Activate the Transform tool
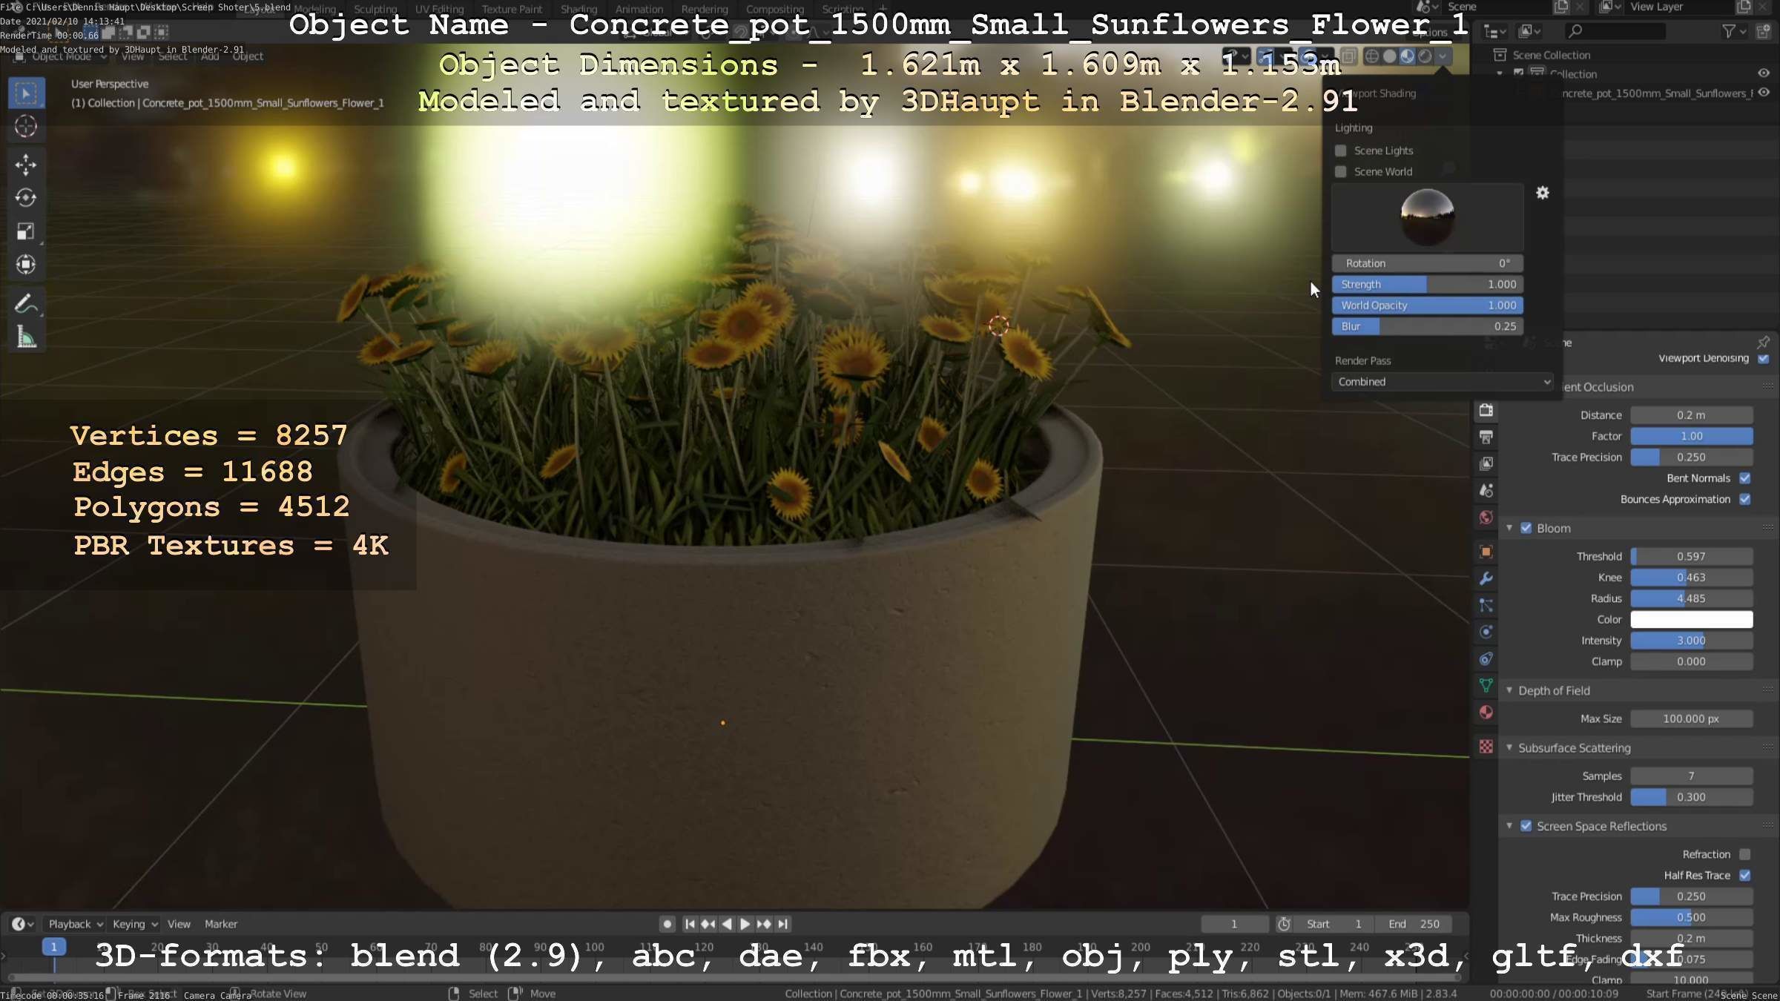 [26, 265]
